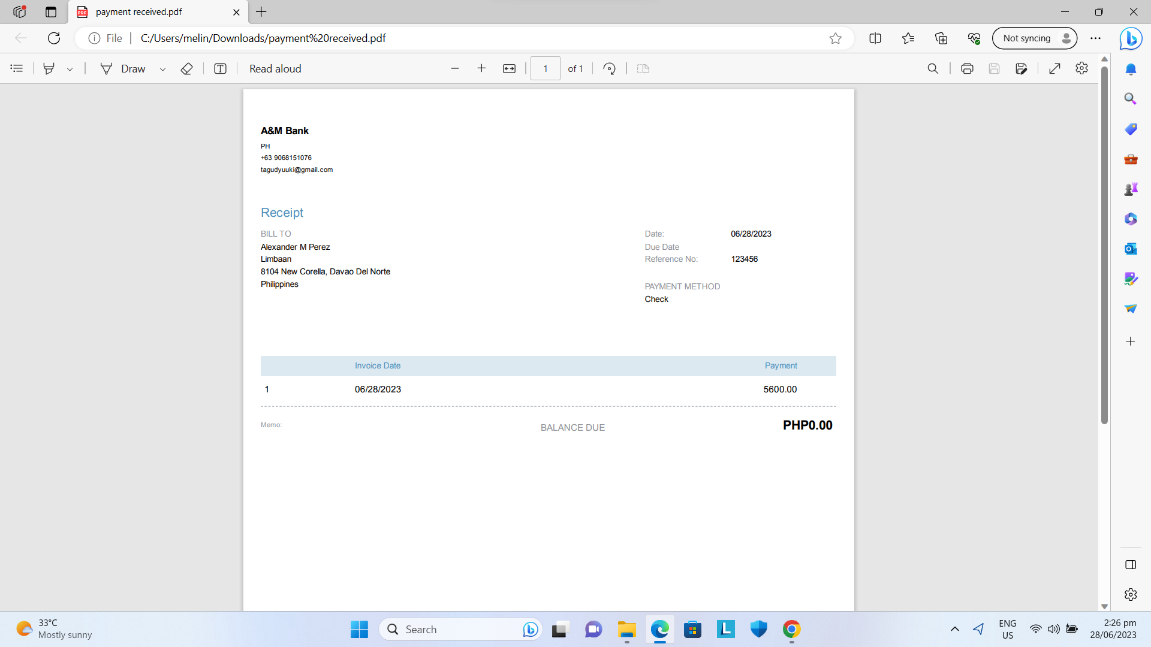Expand the Highlight color dropdown arrow

point(70,69)
